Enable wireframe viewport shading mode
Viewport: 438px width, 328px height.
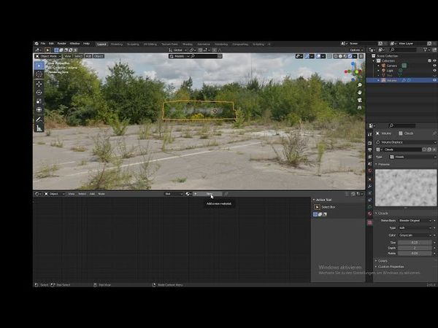336,56
